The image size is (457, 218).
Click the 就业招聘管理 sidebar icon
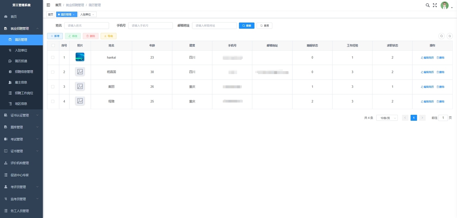[x=6, y=28]
